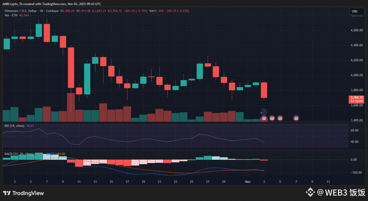Open US flag economic event above Nov 3
368x201 pixels.
264,118
